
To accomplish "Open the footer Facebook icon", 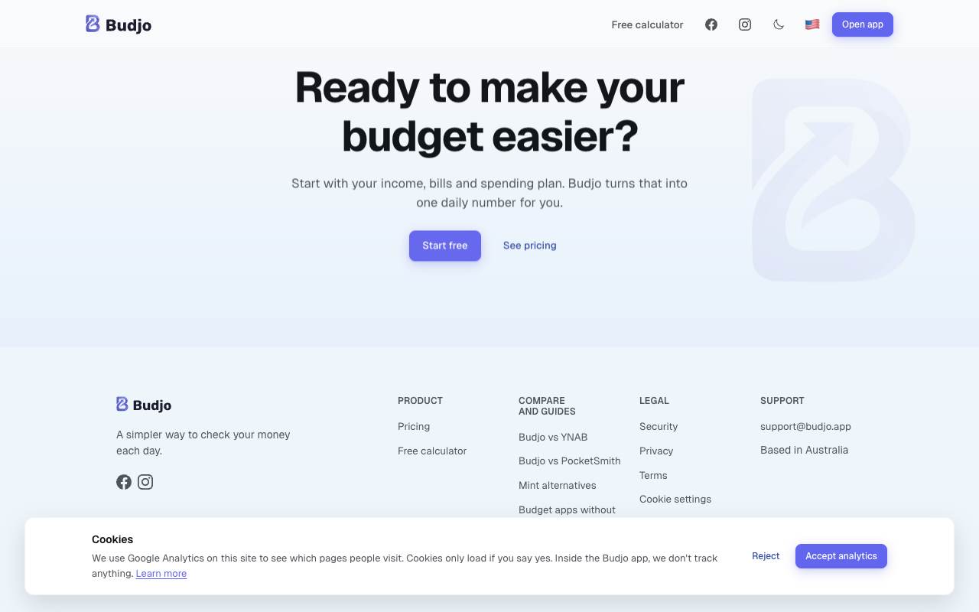I will (124, 482).
